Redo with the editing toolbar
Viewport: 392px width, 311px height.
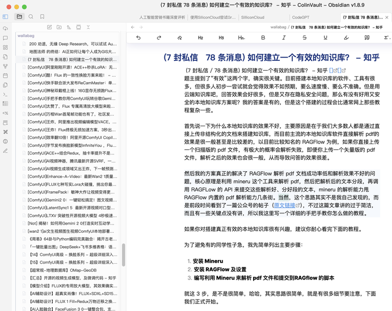(159, 38)
